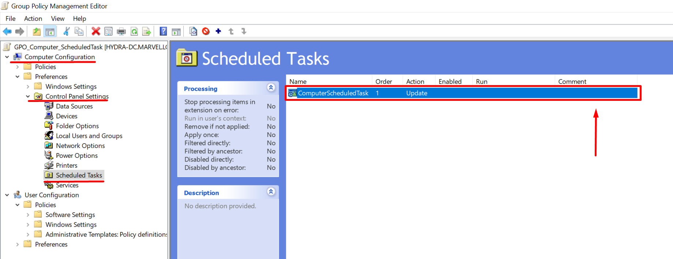Image resolution: width=673 pixels, height=259 pixels.
Task: Click the blue plus Add New icon
Action: (x=218, y=31)
